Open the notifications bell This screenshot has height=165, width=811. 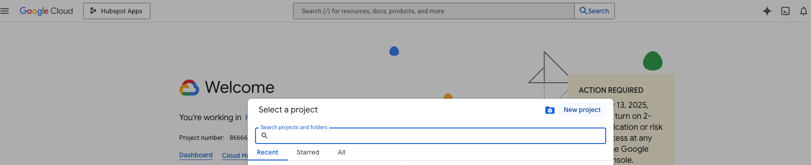(x=803, y=11)
